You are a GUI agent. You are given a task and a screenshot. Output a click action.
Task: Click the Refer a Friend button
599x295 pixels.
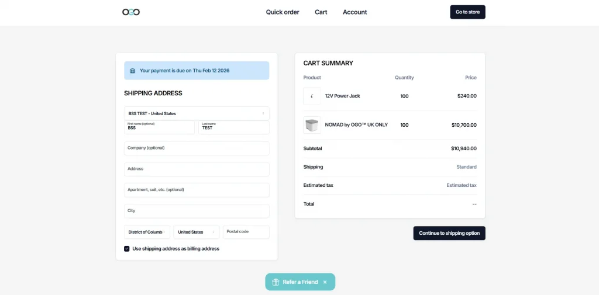[300, 282]
